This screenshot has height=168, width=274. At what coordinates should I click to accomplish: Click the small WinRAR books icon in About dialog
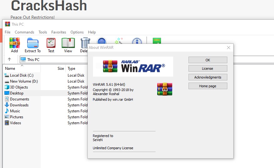point(165,89)
